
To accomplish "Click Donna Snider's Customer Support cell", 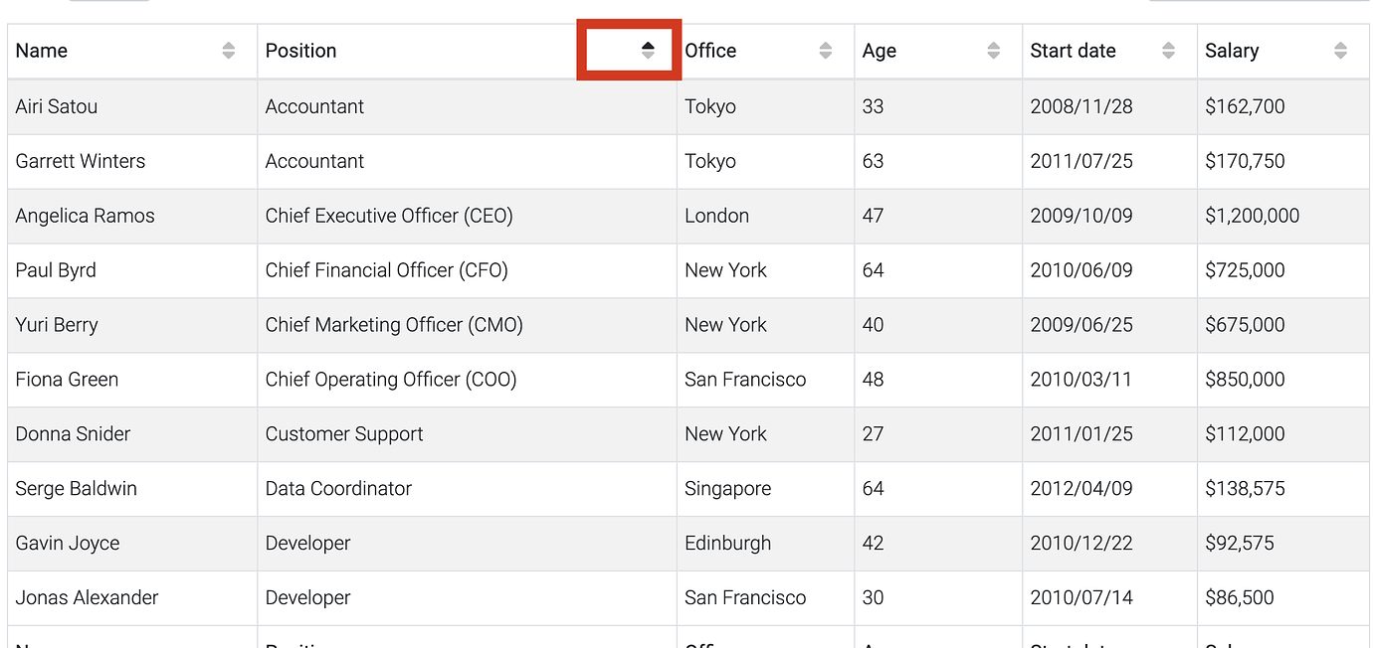I will pyautogui.click(x=344, y=434).
